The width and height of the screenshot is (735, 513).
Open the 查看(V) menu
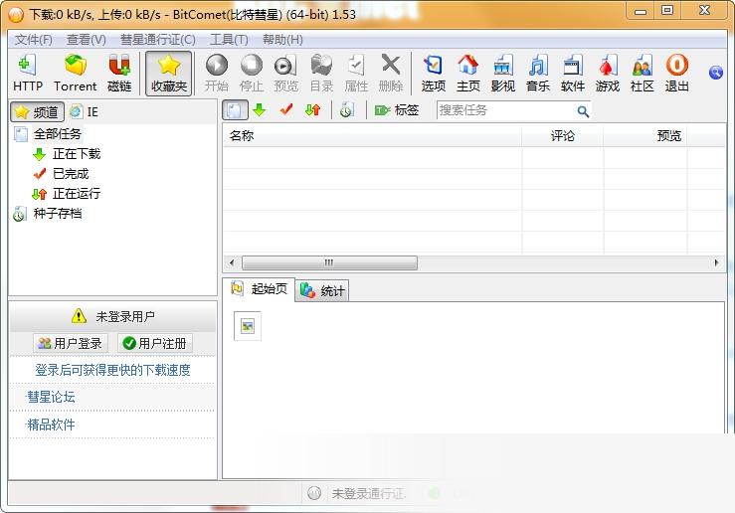coord(87,40)
